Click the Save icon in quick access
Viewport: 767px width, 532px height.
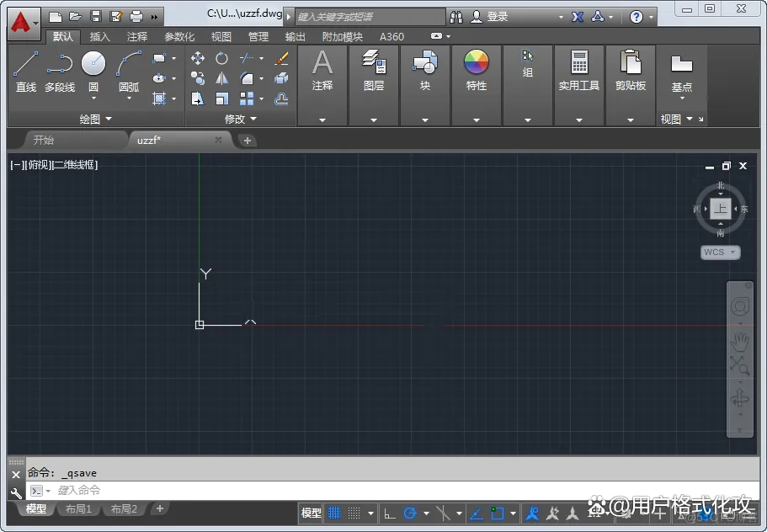tap(96, 17)
